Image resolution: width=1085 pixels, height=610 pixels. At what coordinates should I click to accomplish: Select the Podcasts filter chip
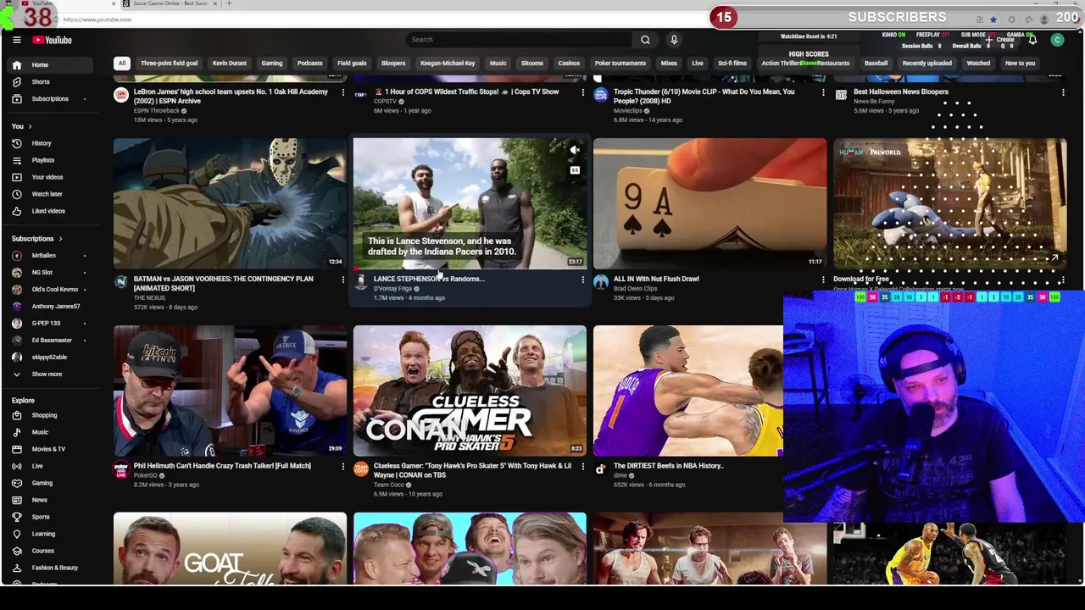(309, 63)
